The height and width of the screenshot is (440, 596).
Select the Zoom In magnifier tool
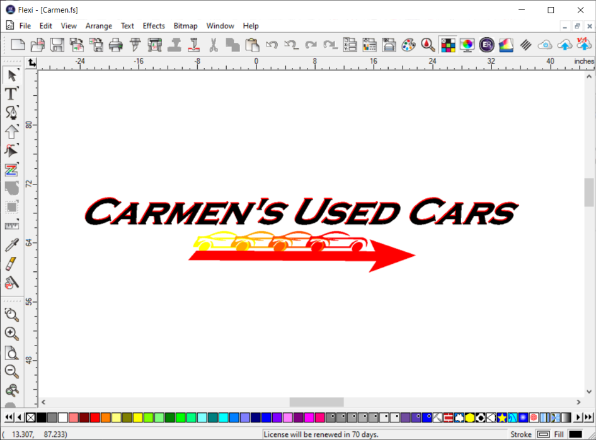[11, 334]
